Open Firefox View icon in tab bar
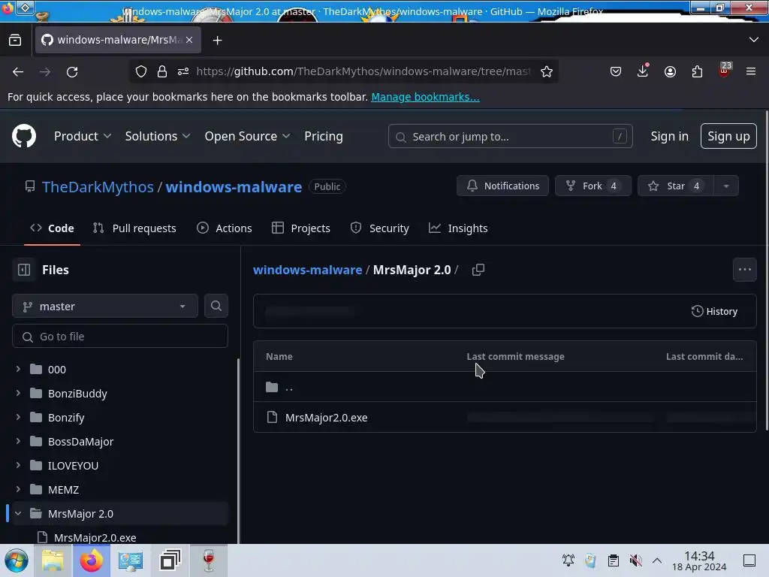 point(15,40)
